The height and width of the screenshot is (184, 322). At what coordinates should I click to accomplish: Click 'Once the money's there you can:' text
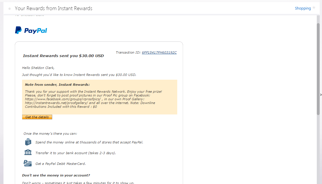click(x=50, y=134)
